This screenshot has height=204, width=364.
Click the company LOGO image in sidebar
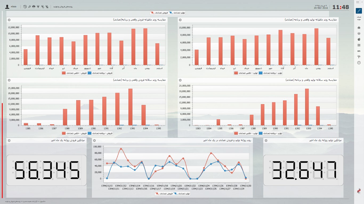click(x=359, y=11)
